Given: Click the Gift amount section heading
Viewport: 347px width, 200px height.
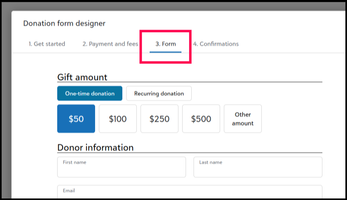Looking at the screenshot, I should [x=82, y=77].
